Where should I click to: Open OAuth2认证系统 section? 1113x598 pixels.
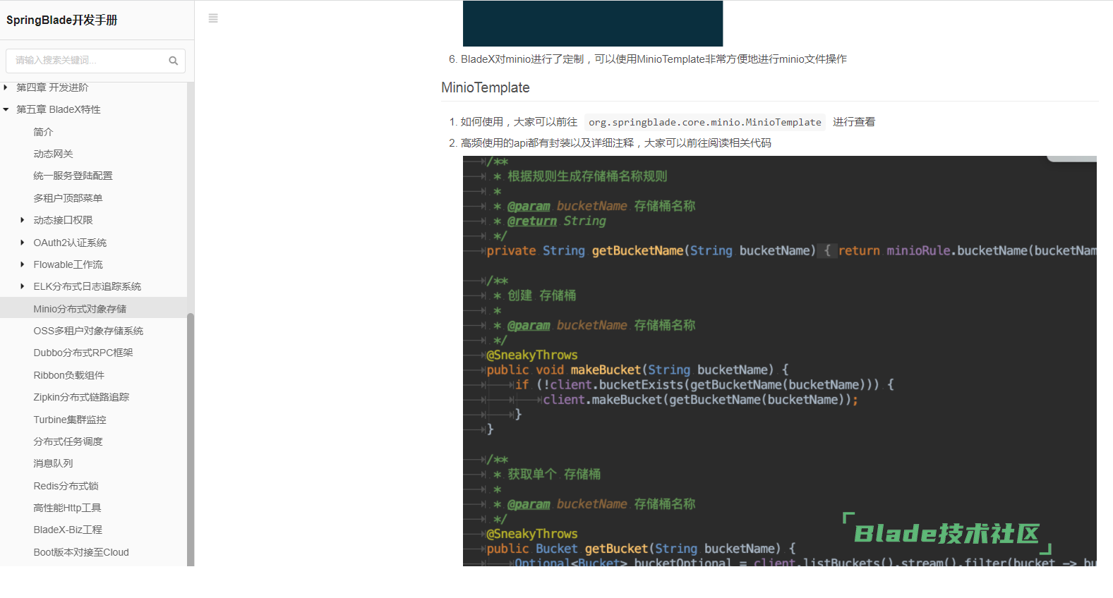pos(70,243)
